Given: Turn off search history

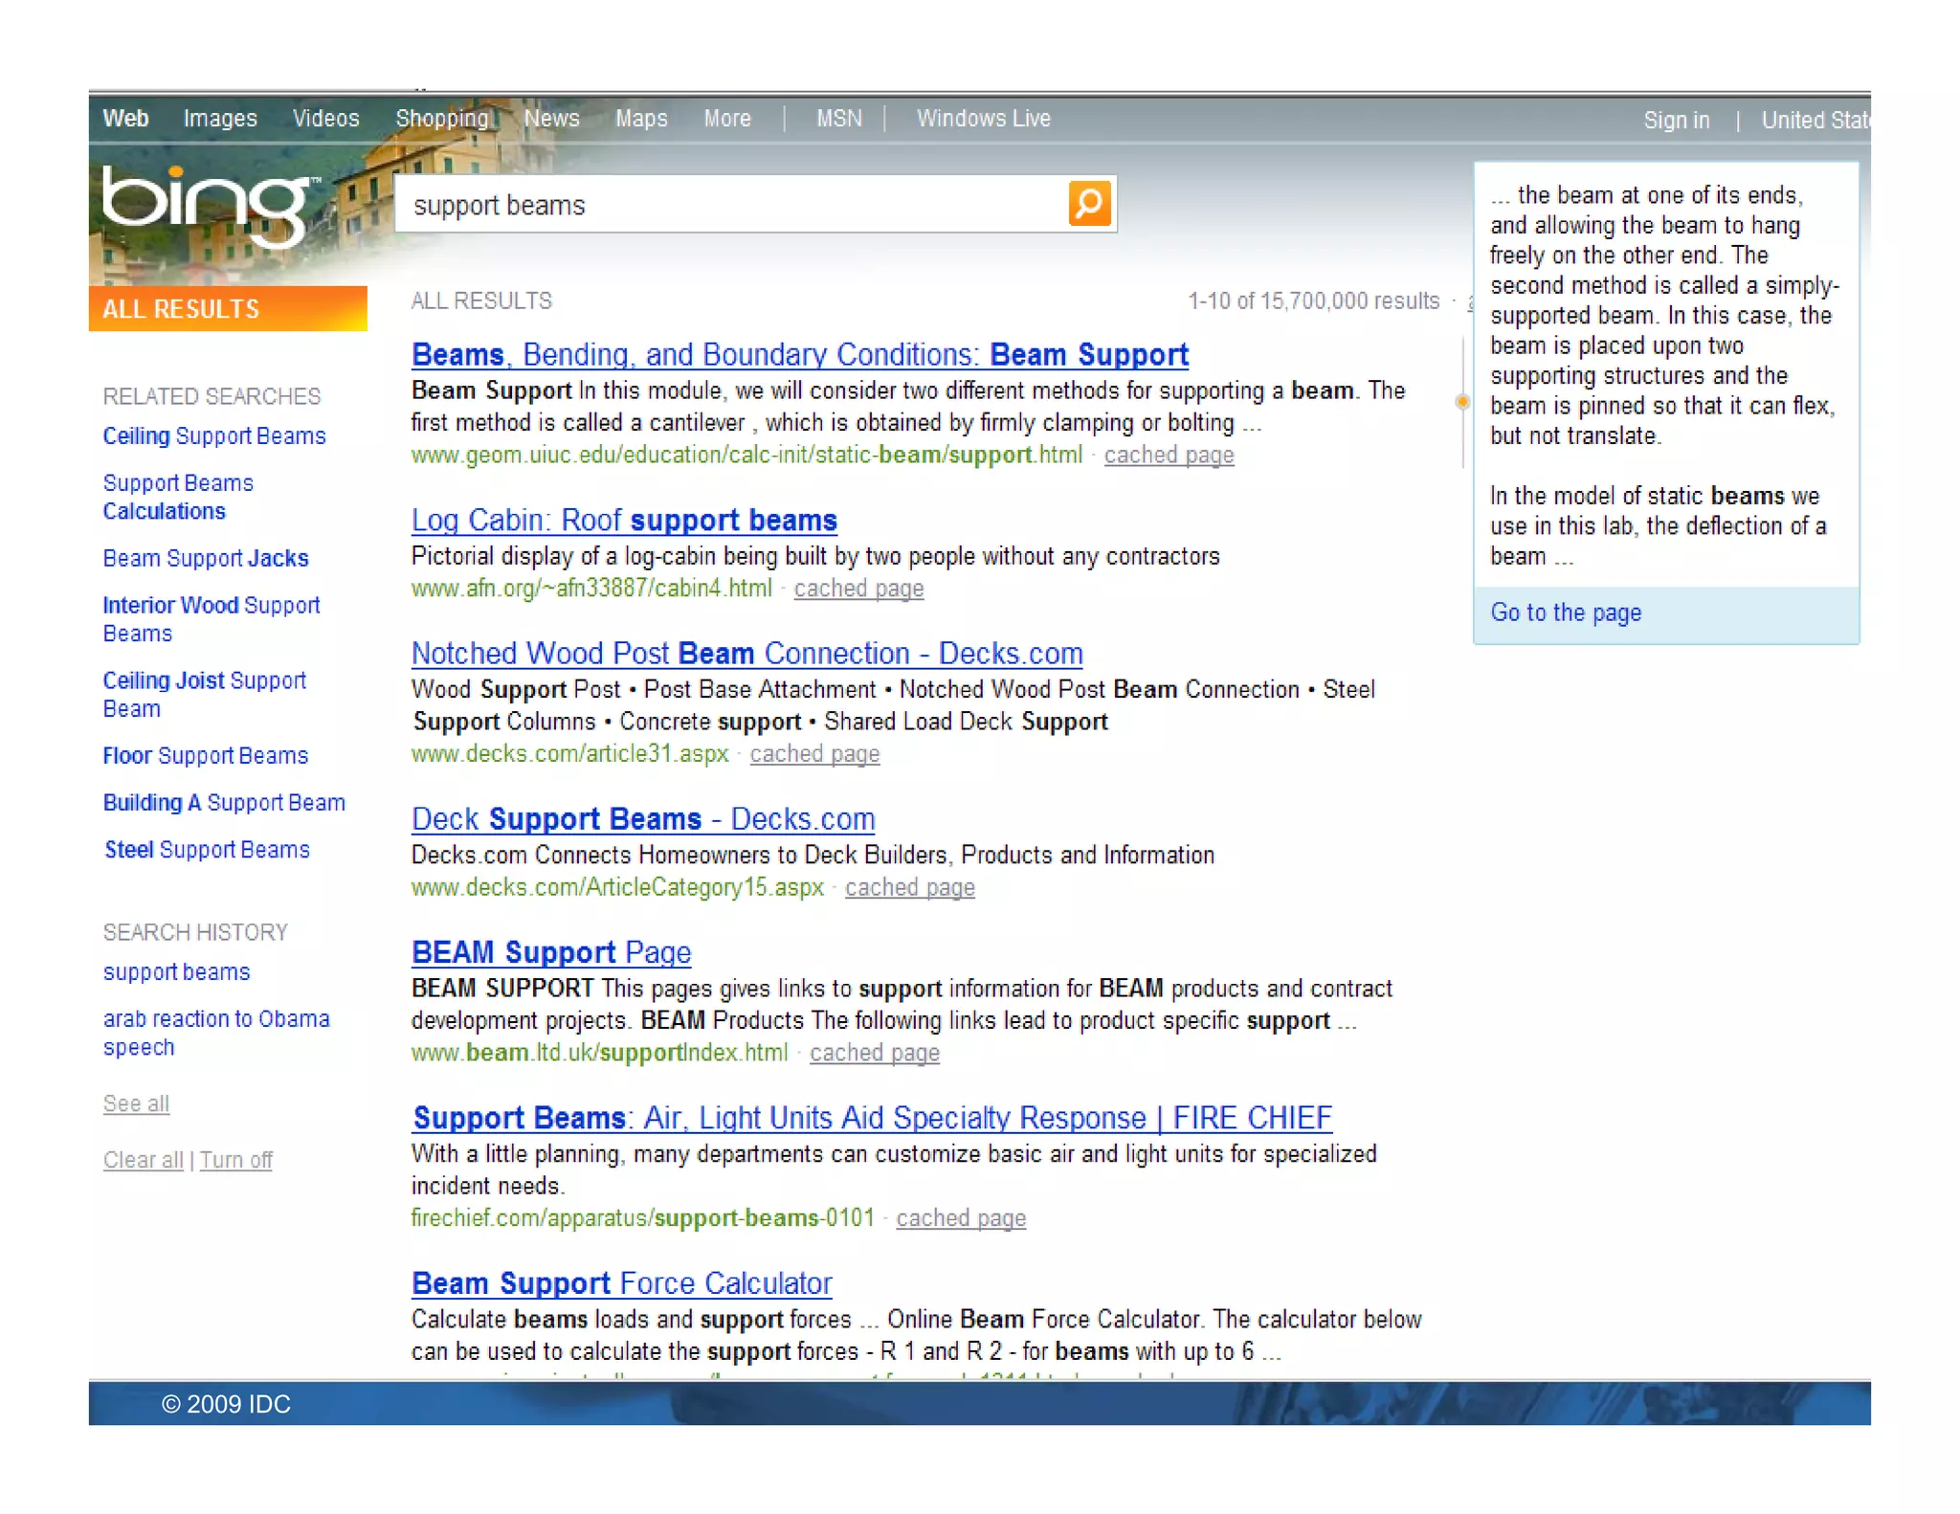Looking at the screenshot, I should tap(236, 1160).
